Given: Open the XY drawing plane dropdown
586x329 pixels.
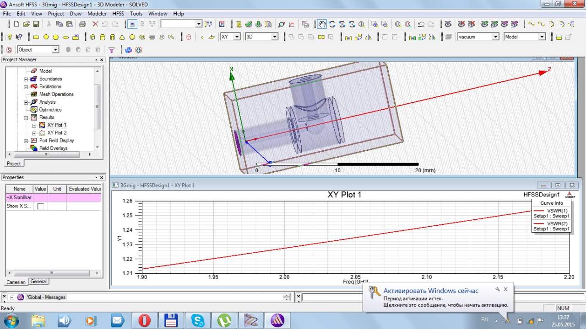Looking at the screenshot, I should tap(237, 37).
